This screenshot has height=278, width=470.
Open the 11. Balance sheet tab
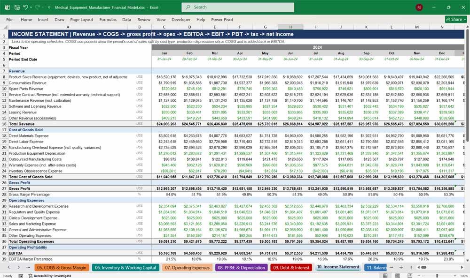pyautogui.click(x=375, y=268)
